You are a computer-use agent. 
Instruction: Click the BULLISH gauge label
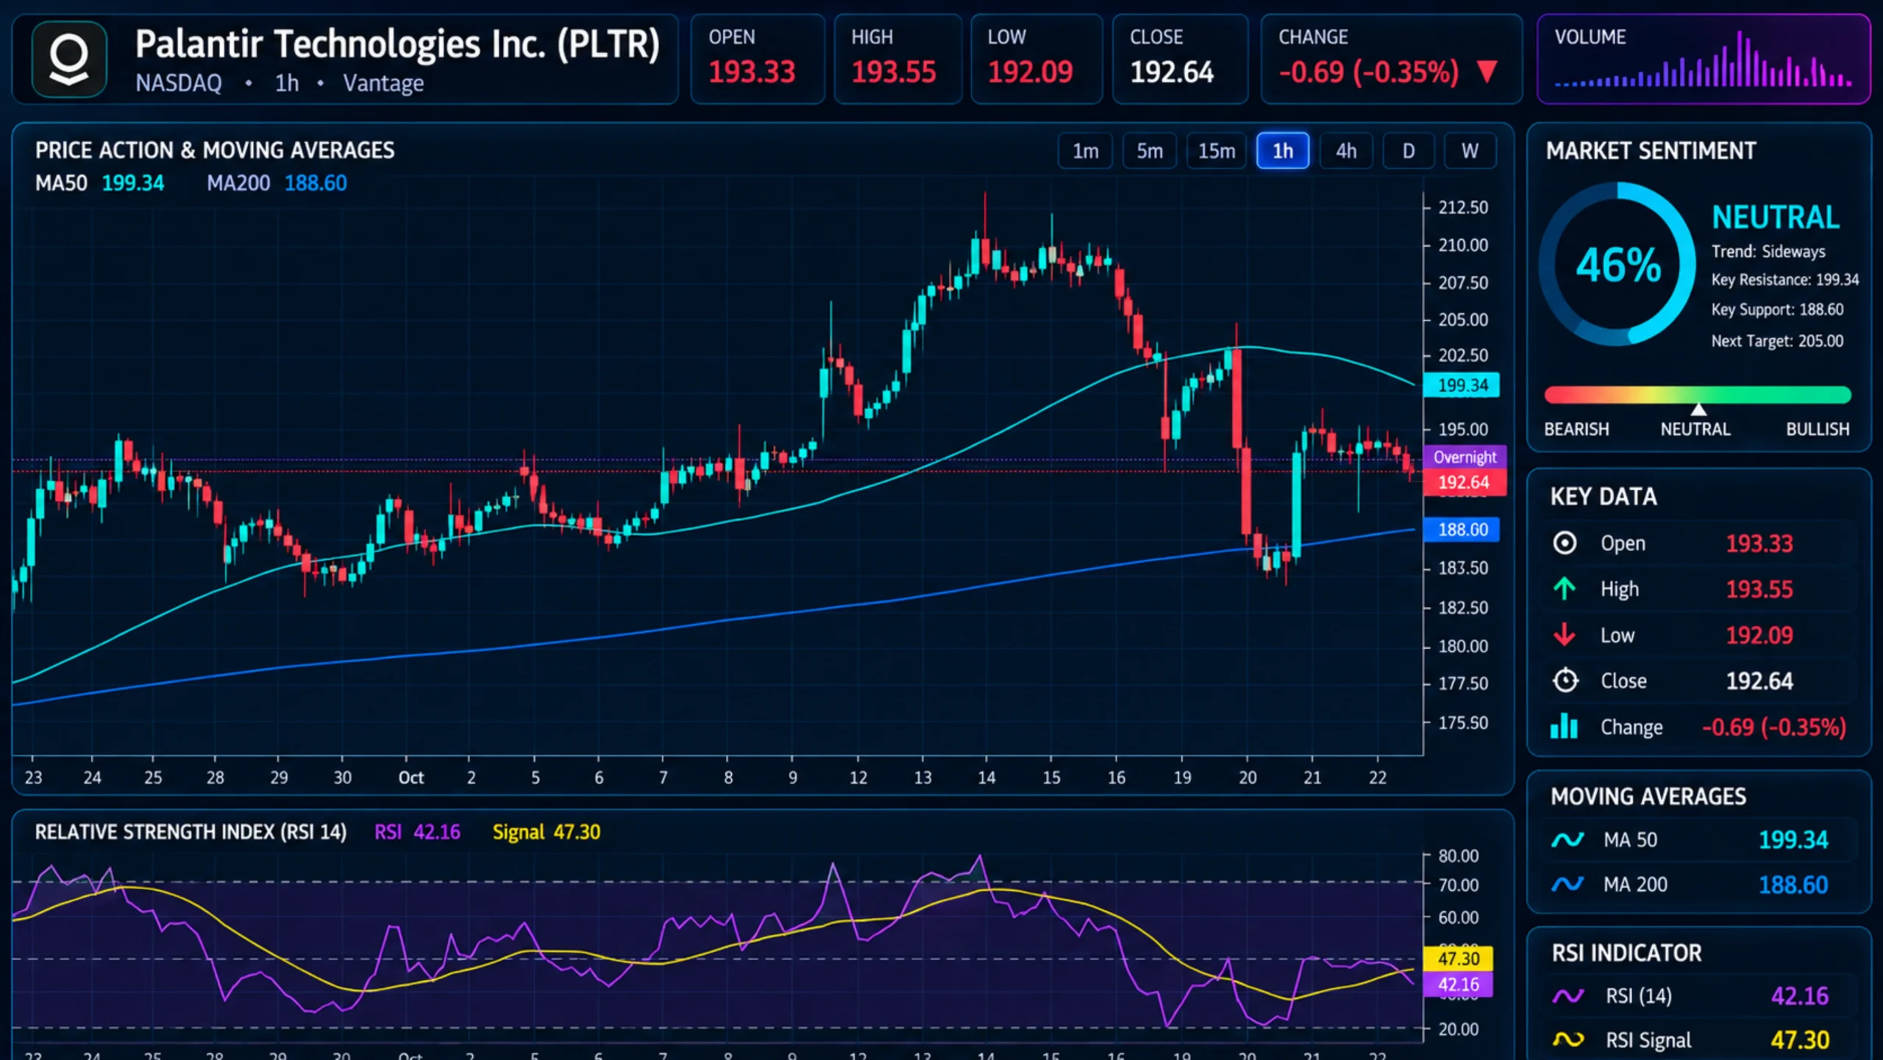1818,430
